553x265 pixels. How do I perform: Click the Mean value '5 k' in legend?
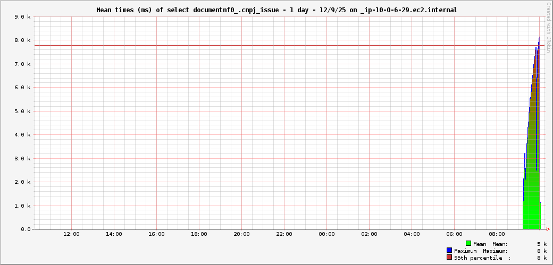tap(541, 244)
